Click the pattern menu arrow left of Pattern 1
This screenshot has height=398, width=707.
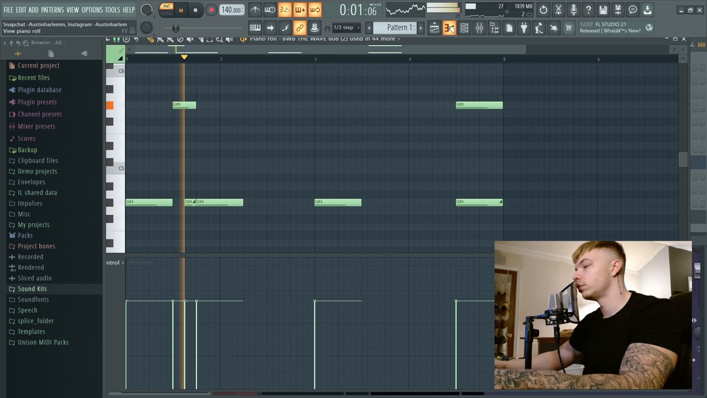pos(369,28)
